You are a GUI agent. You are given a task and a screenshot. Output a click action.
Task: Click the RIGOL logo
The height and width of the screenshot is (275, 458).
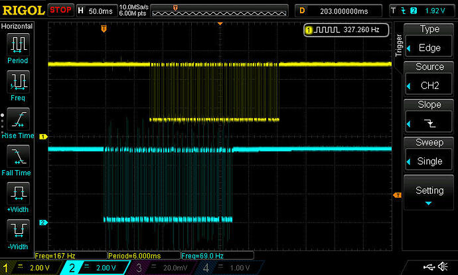(x=23, y=11)
